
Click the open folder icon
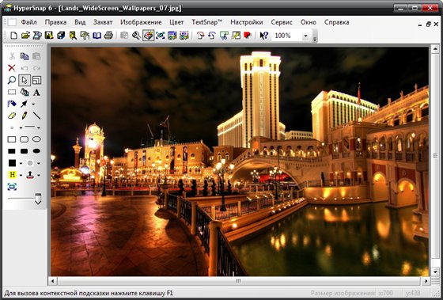(25, 36)
